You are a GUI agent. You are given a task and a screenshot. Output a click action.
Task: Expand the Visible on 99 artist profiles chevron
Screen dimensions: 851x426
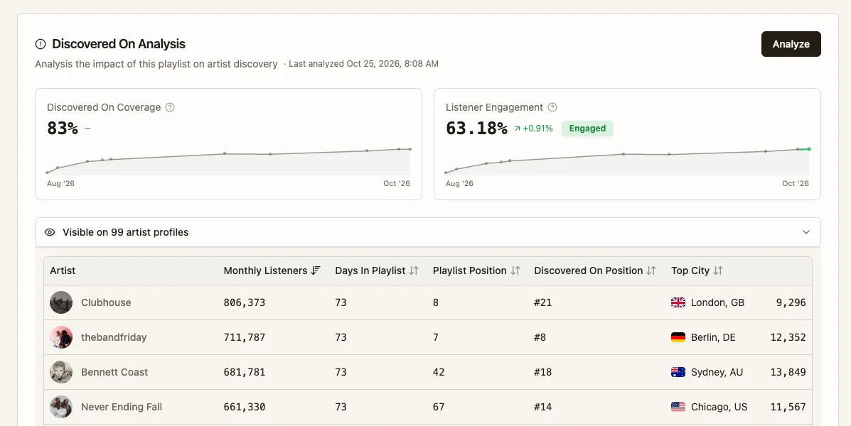(x=806, y=232)
